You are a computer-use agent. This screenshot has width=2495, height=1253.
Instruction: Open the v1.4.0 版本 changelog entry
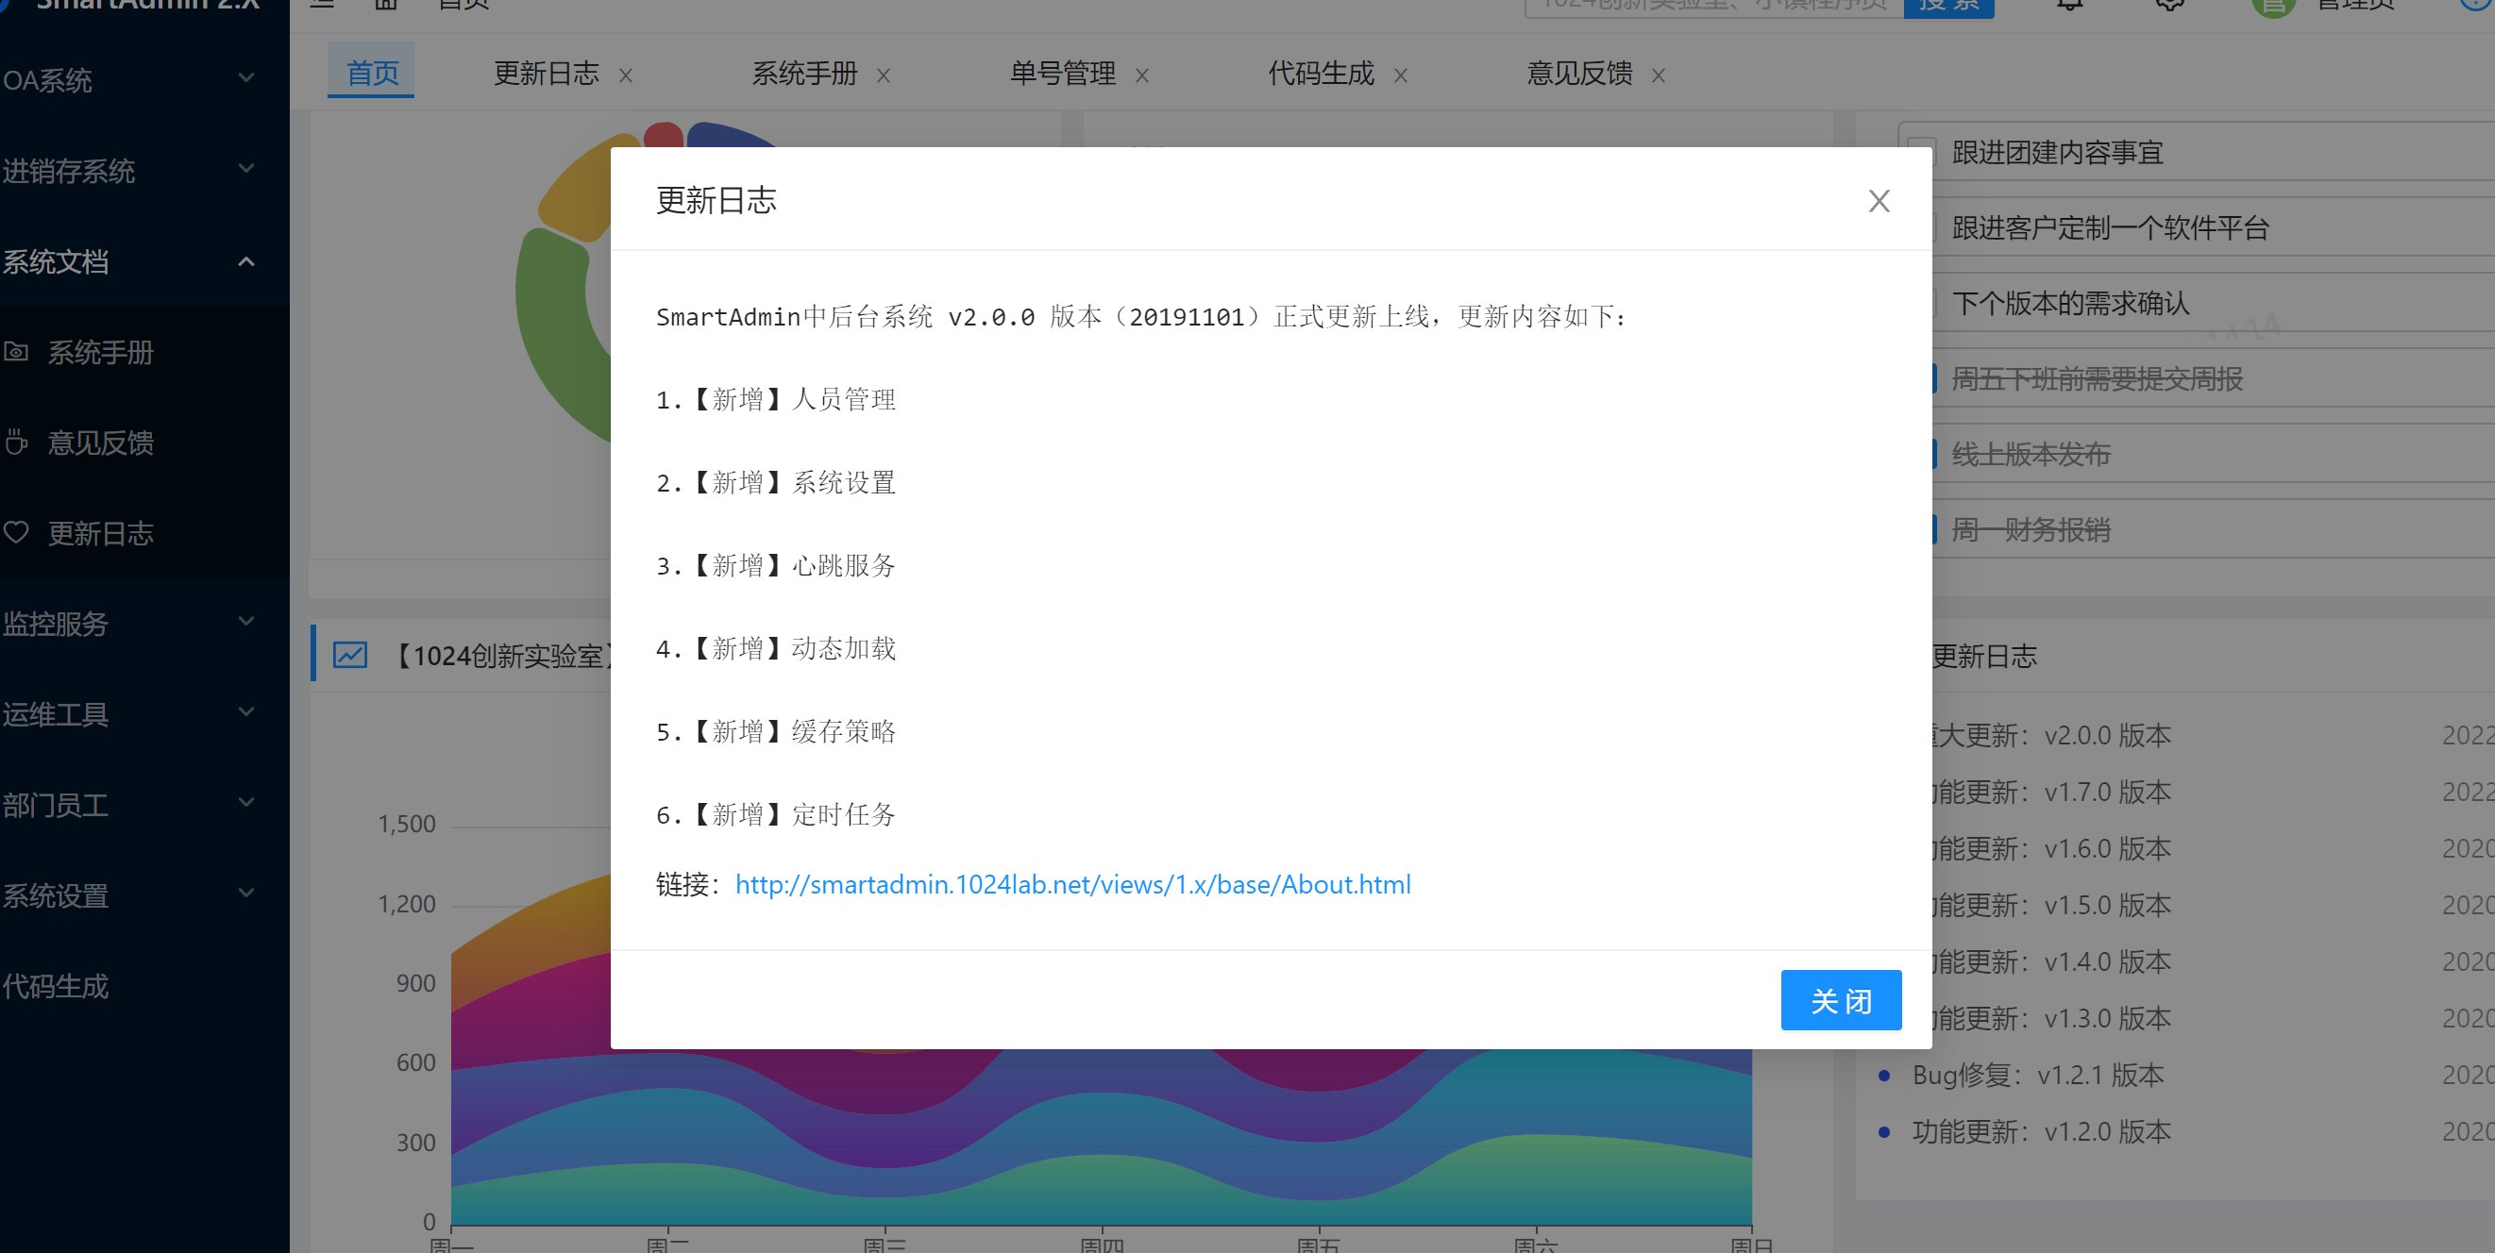[2051, 961]
